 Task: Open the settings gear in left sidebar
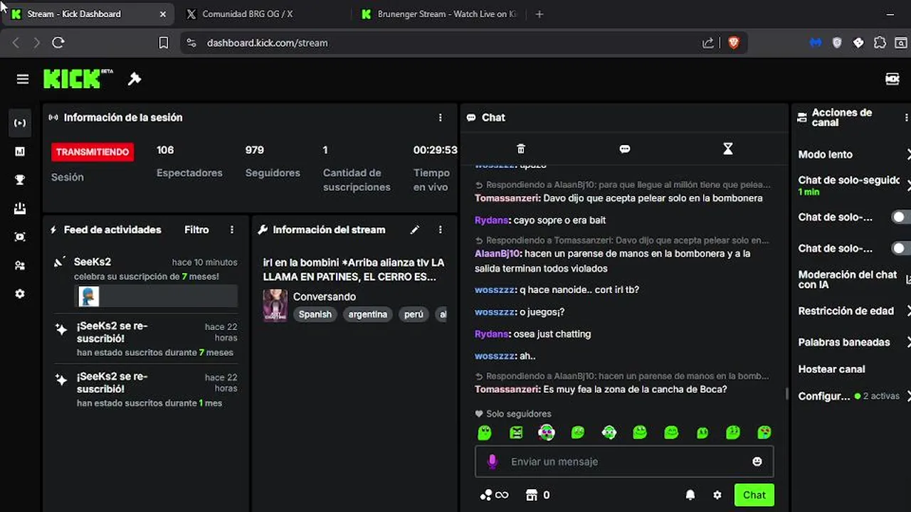20,294
